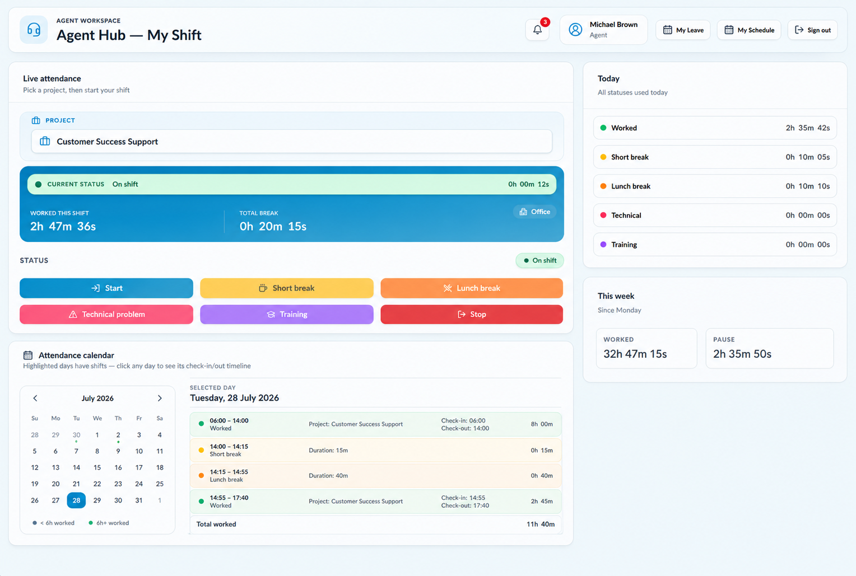Open Michael Brown user profile
The width and height of the screenshot is (856, 576).
coord(603,30)
